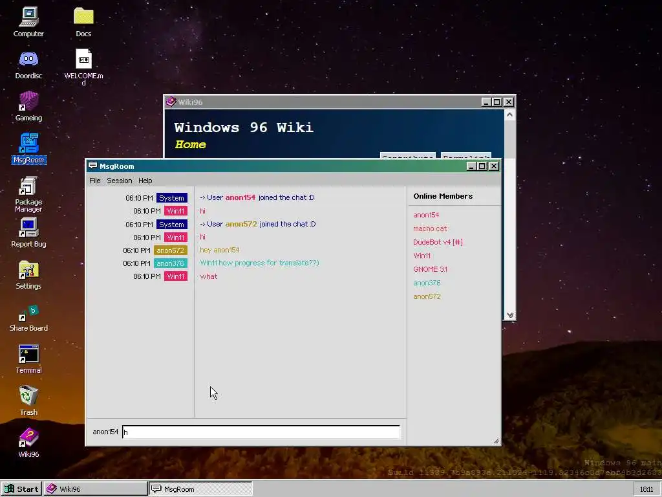Screen dimensions: 662x497
Task: Click the 'what' message from Win11
Action: (209, 276)
